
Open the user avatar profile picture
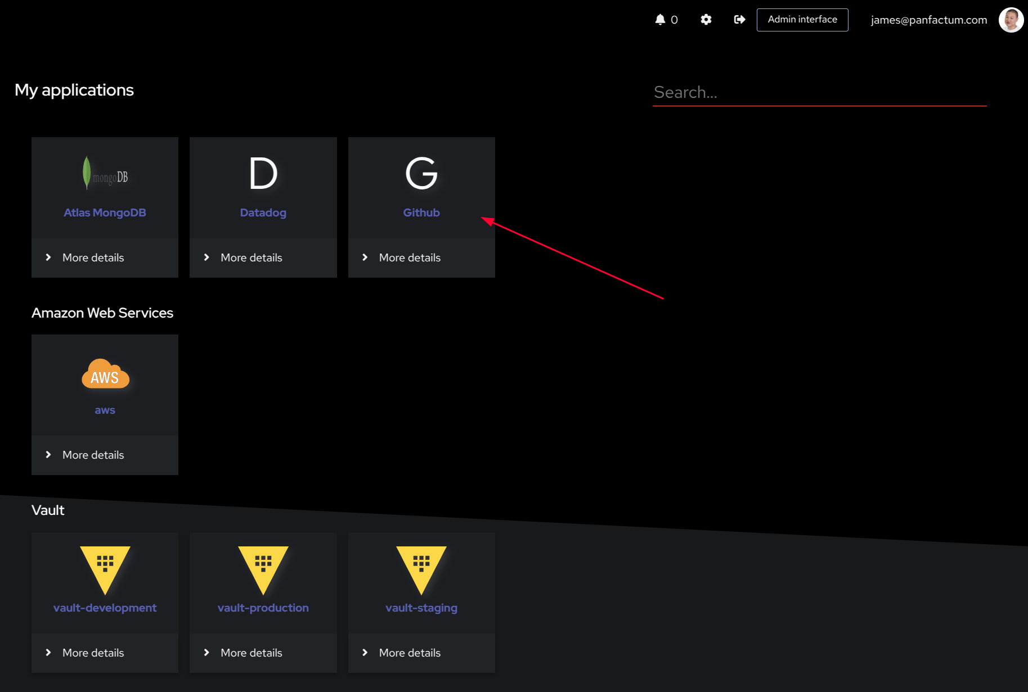pos(1011,20)
